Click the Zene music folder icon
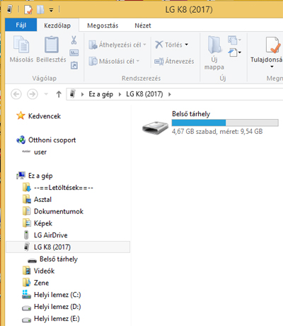 pos(27,283)
